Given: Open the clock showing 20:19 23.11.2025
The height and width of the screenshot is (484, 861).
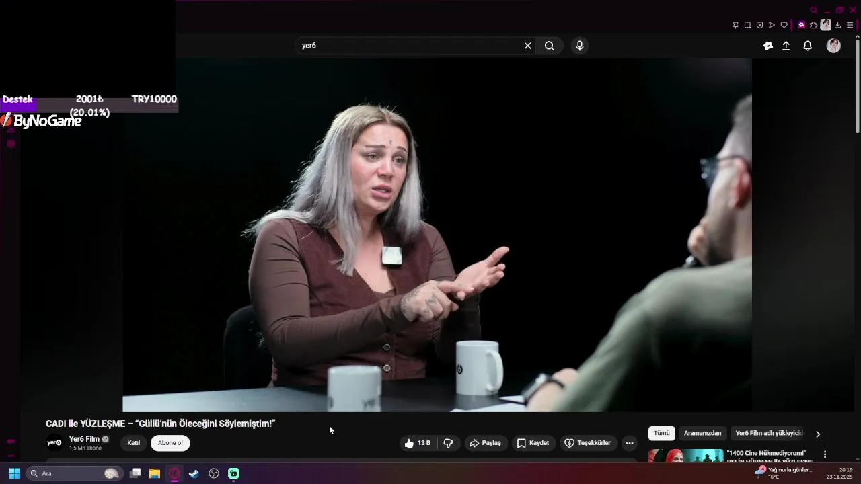Looking at the screenshot, I should coord(839,473).
